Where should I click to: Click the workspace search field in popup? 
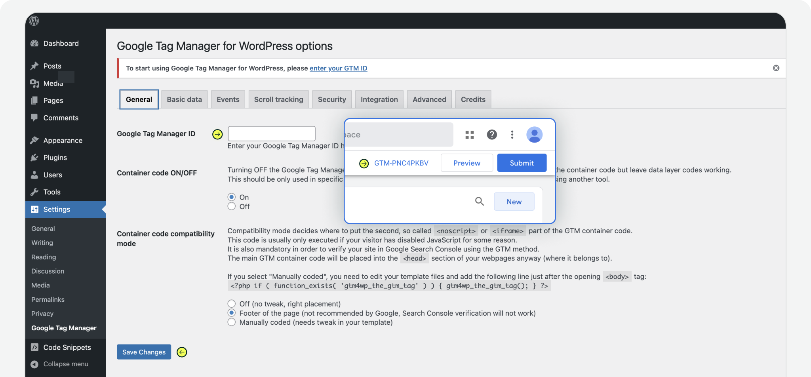point(399,135)
